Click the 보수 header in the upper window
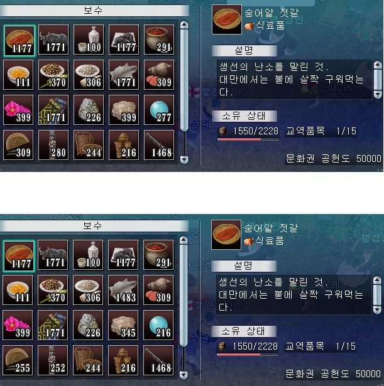The width and height of the screenshot is (384, 386). (93, 10)
